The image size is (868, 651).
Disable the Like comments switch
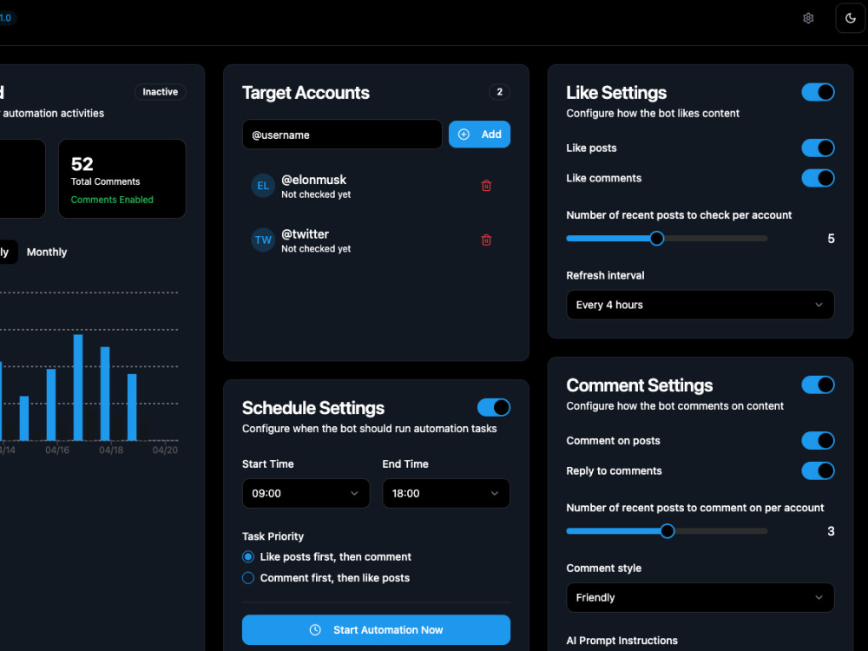click(819, 178)
